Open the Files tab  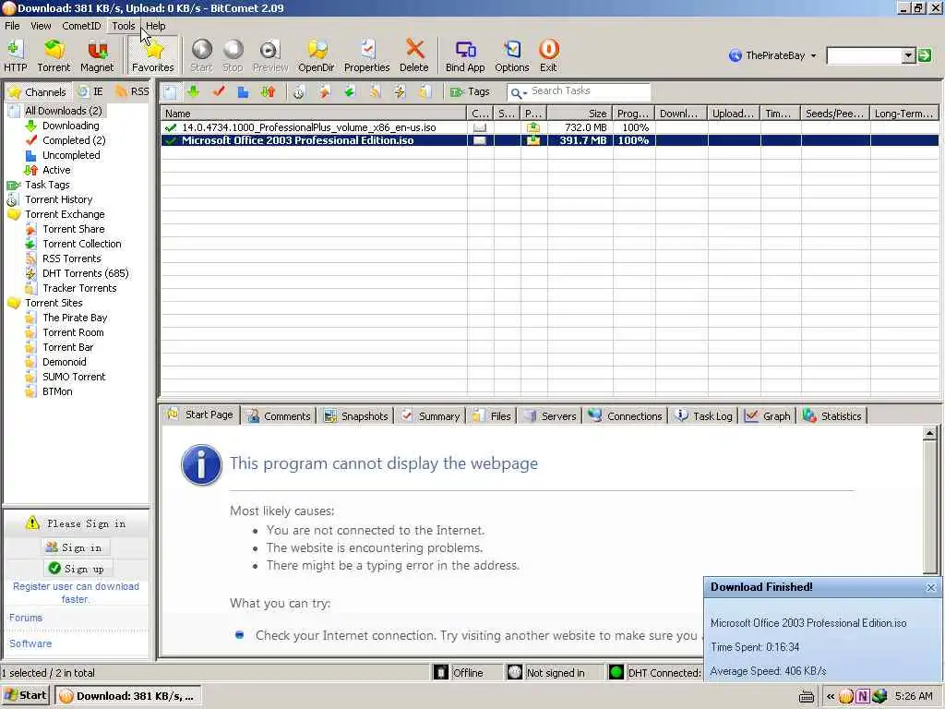click(491, 416)
